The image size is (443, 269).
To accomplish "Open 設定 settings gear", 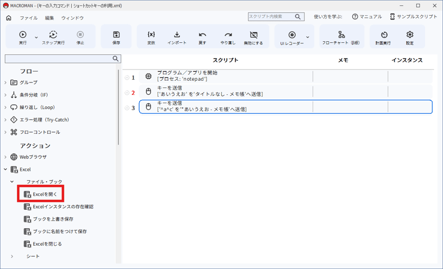I will [410, 37].
